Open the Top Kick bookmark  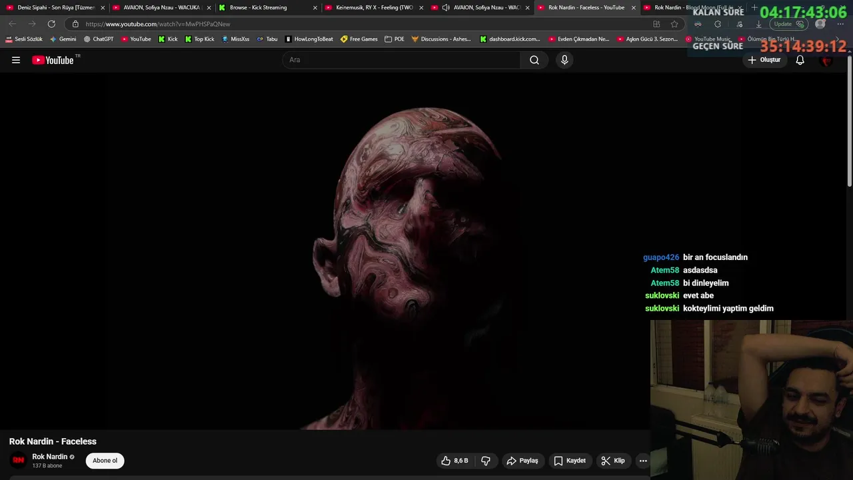[200, 39]
